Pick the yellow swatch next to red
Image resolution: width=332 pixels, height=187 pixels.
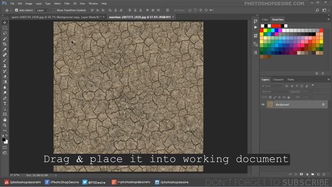265,31
